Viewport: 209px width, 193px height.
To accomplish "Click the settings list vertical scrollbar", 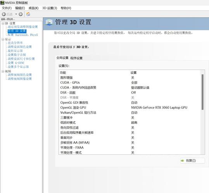I will pos(202,112).
